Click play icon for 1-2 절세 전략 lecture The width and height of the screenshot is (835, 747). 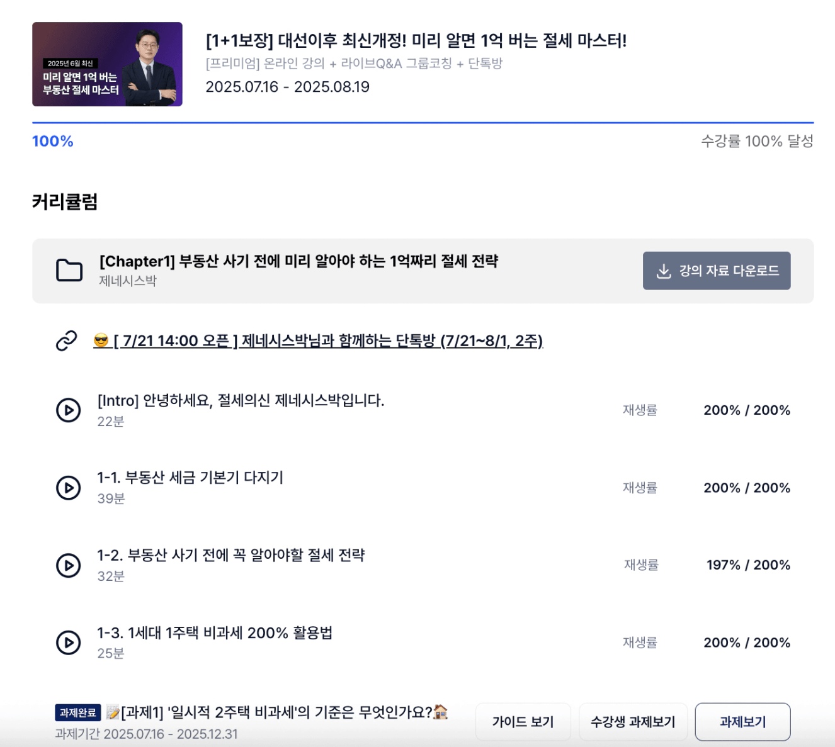pyautogui.click(x=69, y=565)
